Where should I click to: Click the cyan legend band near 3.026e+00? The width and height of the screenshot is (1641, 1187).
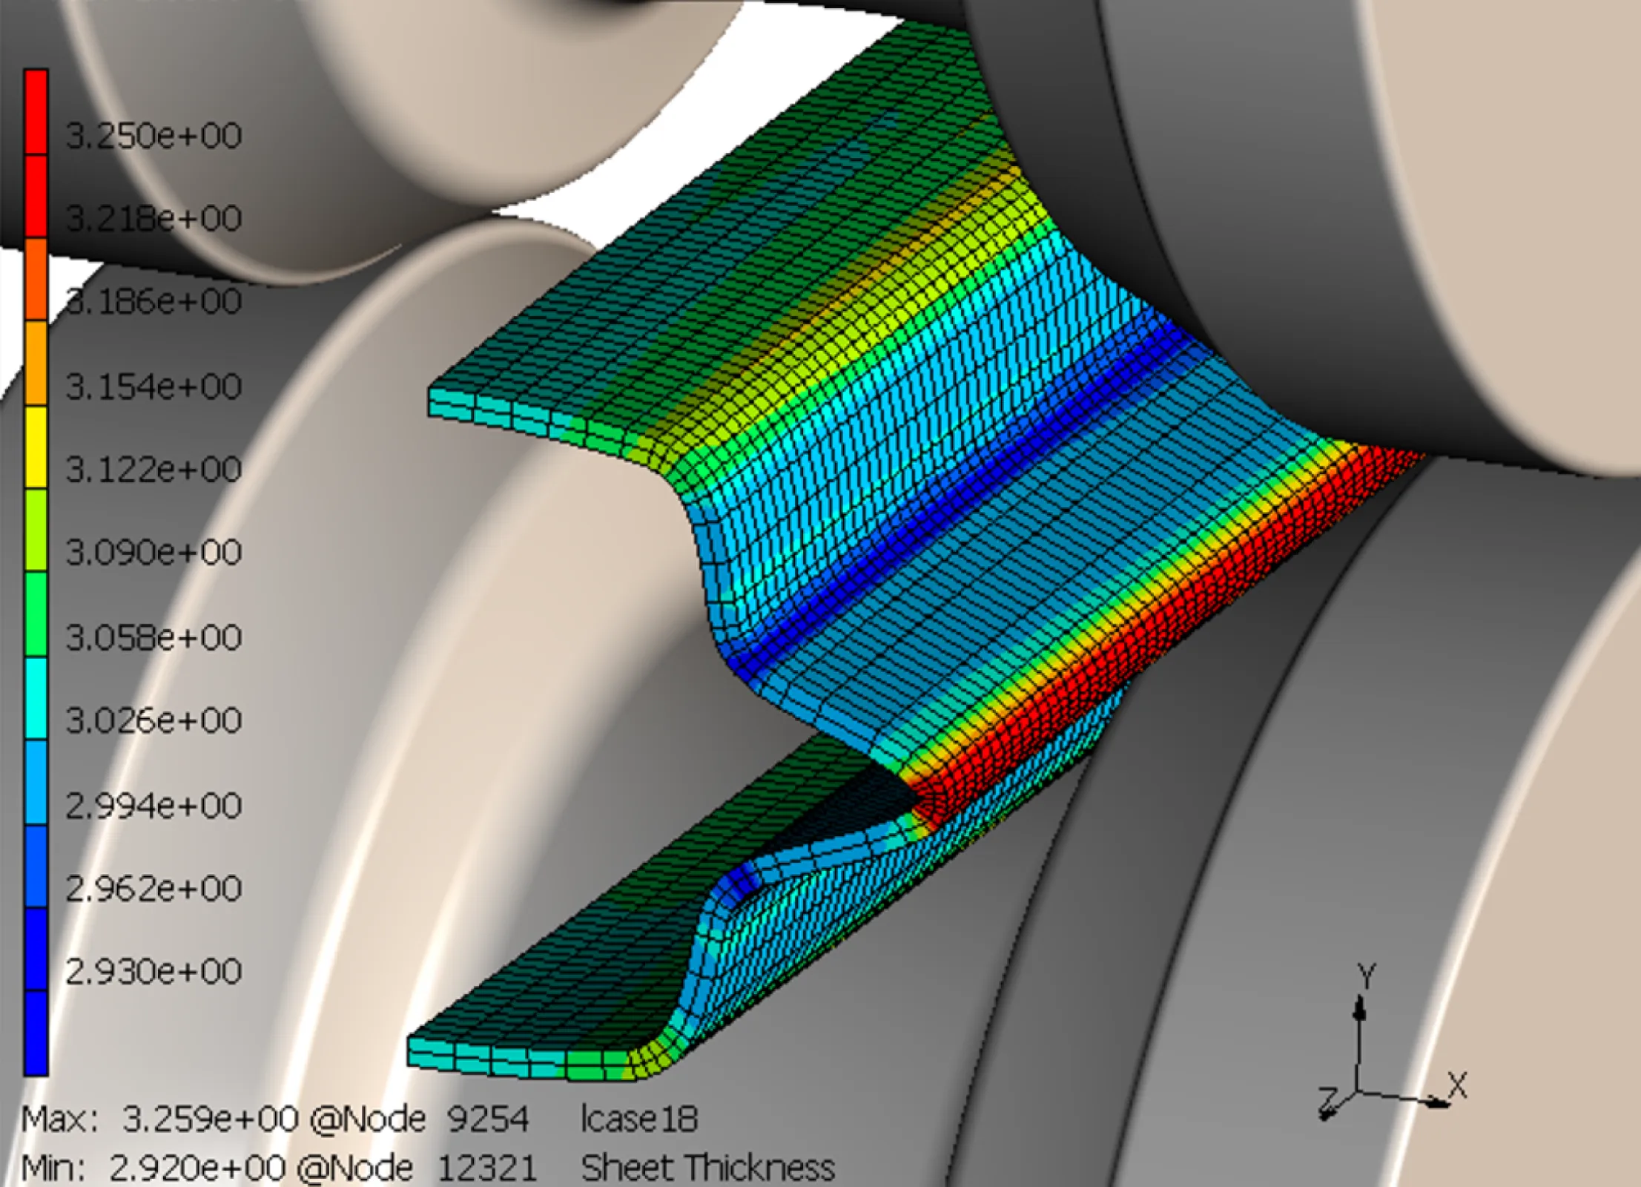coord(36,698)
